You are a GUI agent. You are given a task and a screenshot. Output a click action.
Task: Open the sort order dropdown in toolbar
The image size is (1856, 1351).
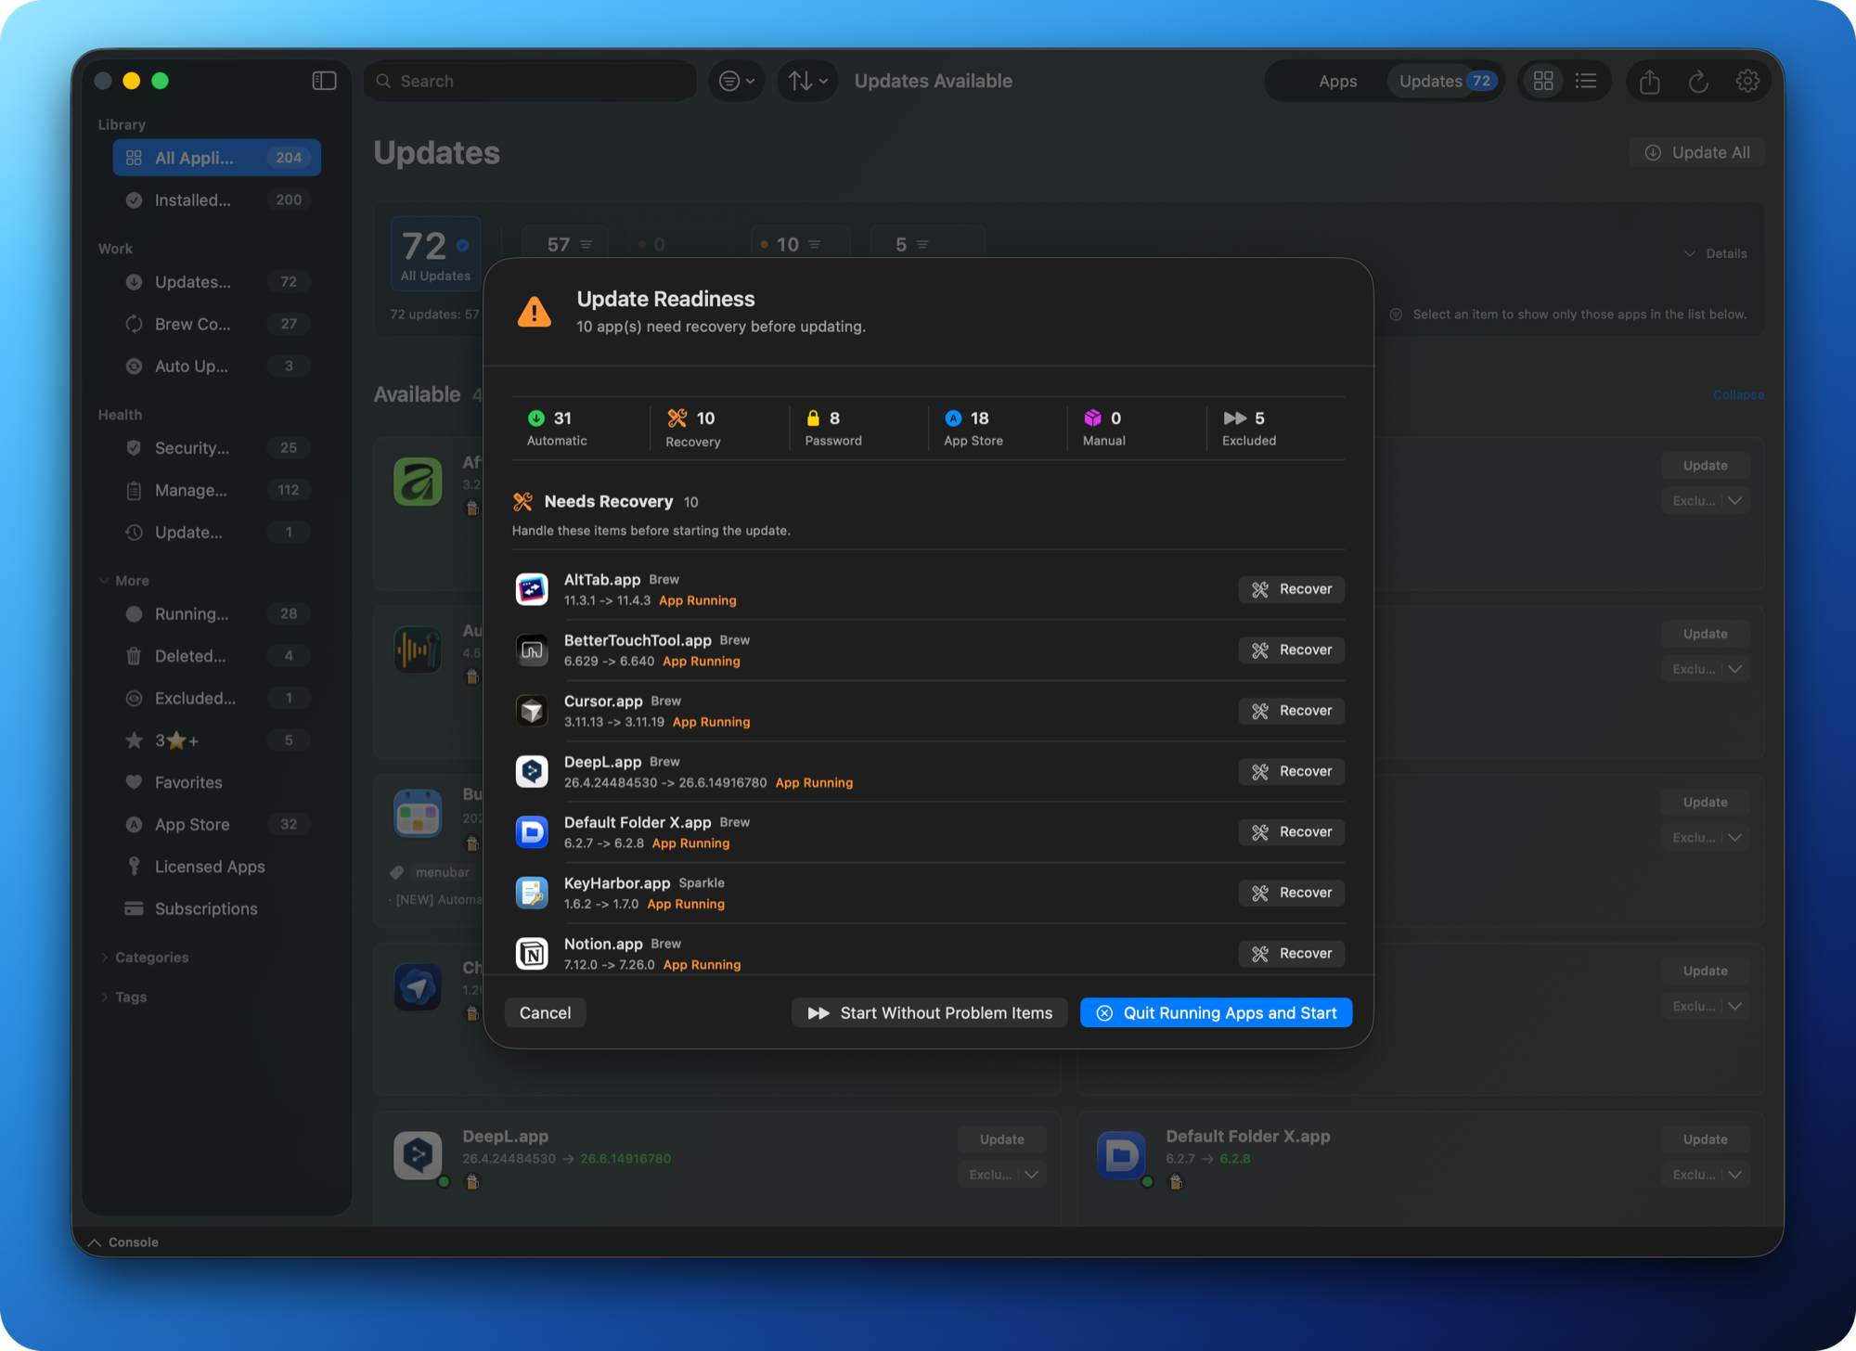pyautogui.click(x=807, y=81)
